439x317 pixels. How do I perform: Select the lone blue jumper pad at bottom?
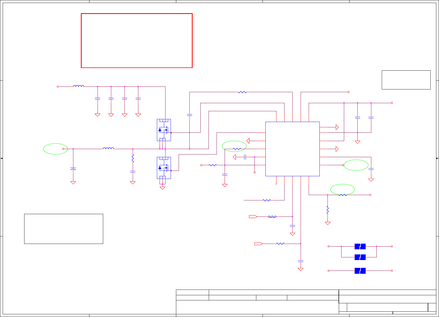[x=360, y=271]
